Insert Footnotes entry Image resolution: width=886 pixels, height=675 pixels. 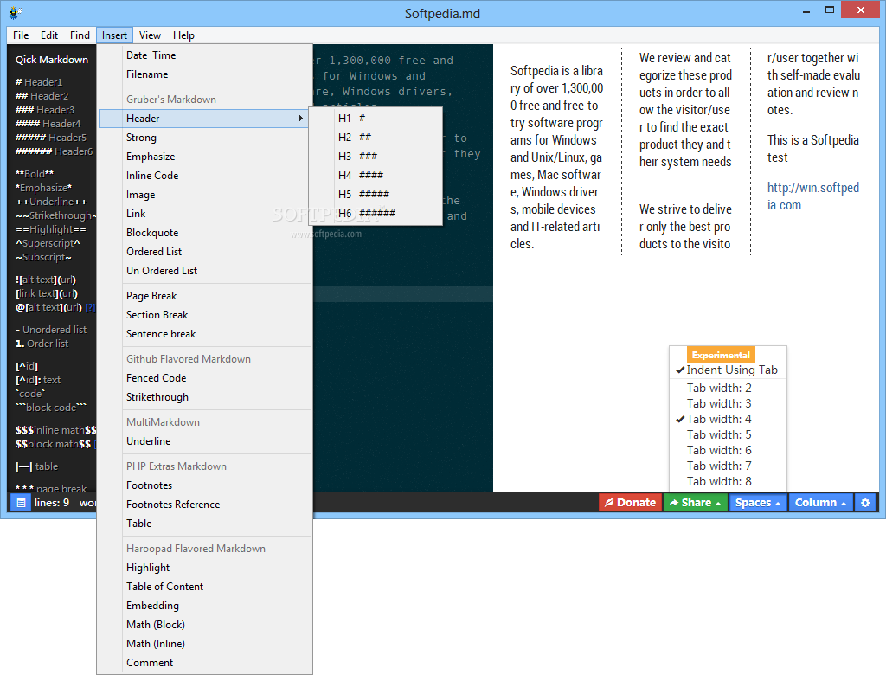pyautogui.click(x=204, y=485)
